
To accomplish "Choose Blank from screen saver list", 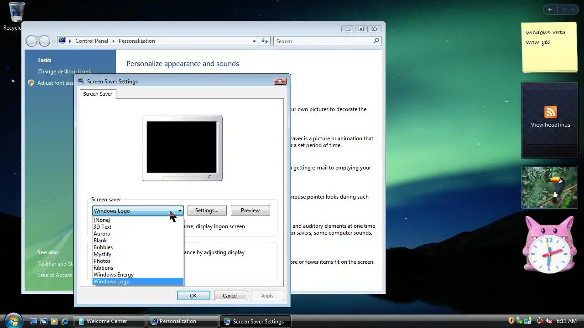I will (x=138, y=240).
